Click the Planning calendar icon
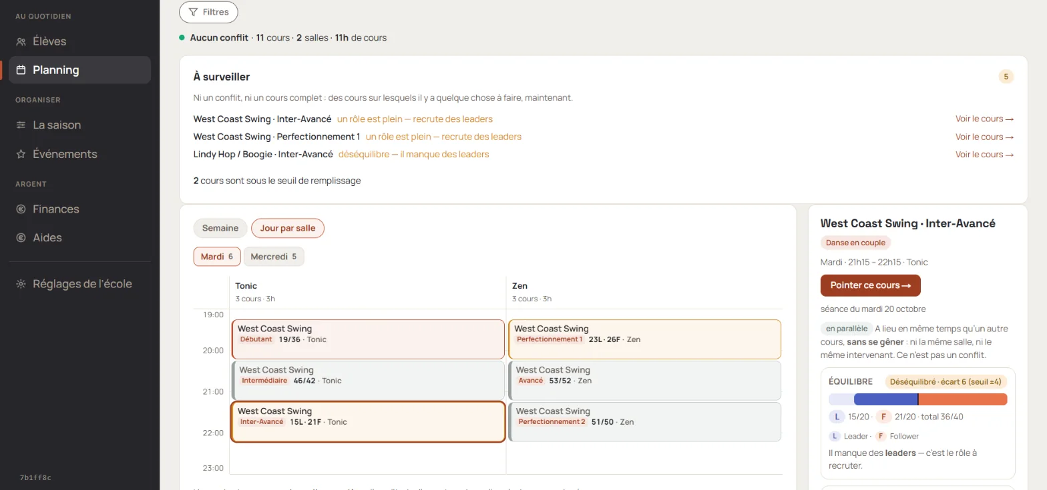The height and width of the screenshot is (490, 1047). click(21, 70)
